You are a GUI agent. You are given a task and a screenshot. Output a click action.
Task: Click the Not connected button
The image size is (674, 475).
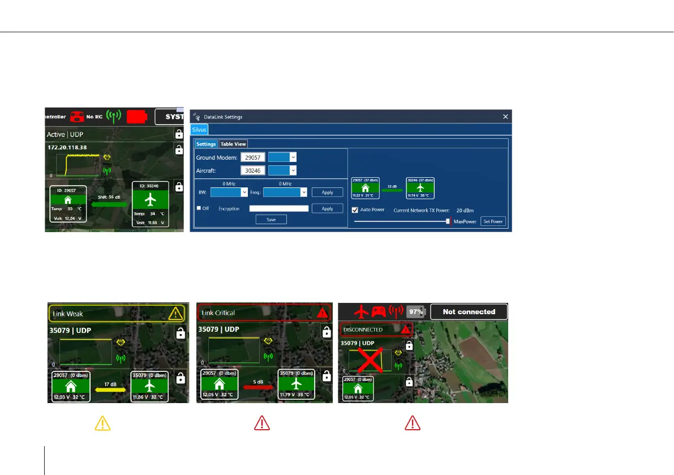tap(469, 311)
